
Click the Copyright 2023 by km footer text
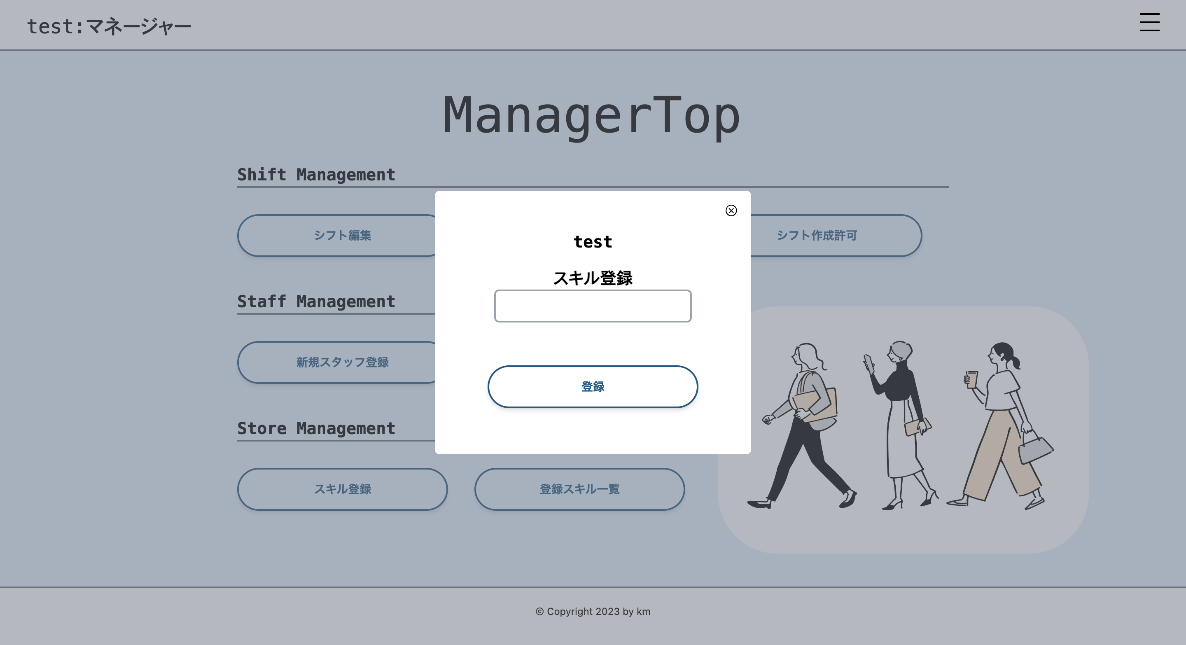593,611
